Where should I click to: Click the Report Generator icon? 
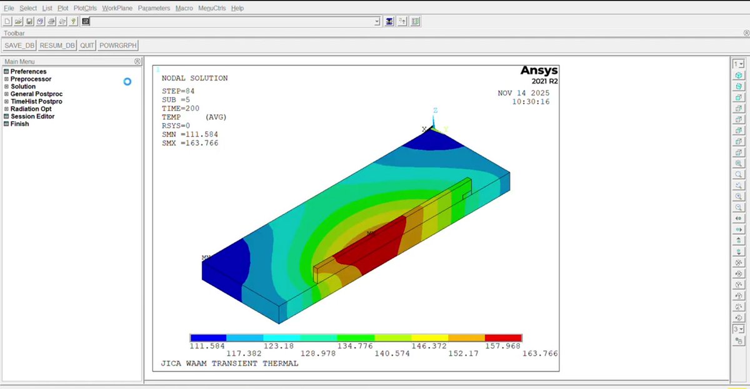(62, 21)
